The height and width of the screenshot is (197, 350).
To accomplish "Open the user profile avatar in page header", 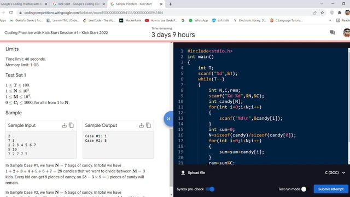I will 347,33.
